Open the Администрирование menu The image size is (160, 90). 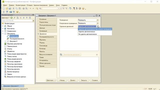pos(40,5)
